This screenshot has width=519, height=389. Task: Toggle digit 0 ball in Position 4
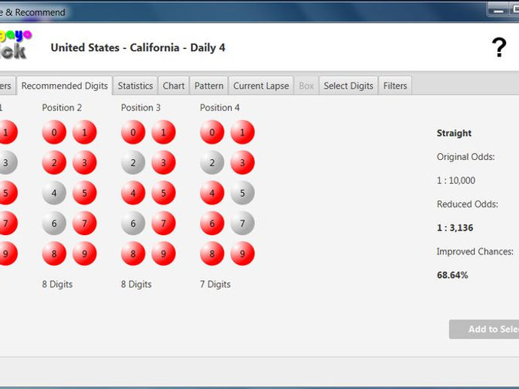click(x=212, y=132)
